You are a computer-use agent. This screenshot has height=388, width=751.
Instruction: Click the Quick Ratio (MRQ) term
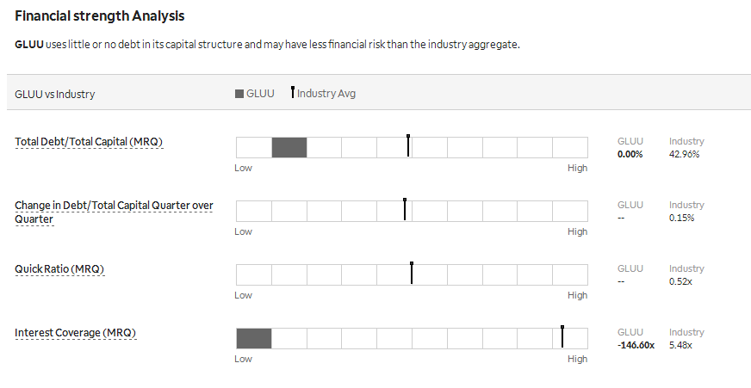(59, 269)
